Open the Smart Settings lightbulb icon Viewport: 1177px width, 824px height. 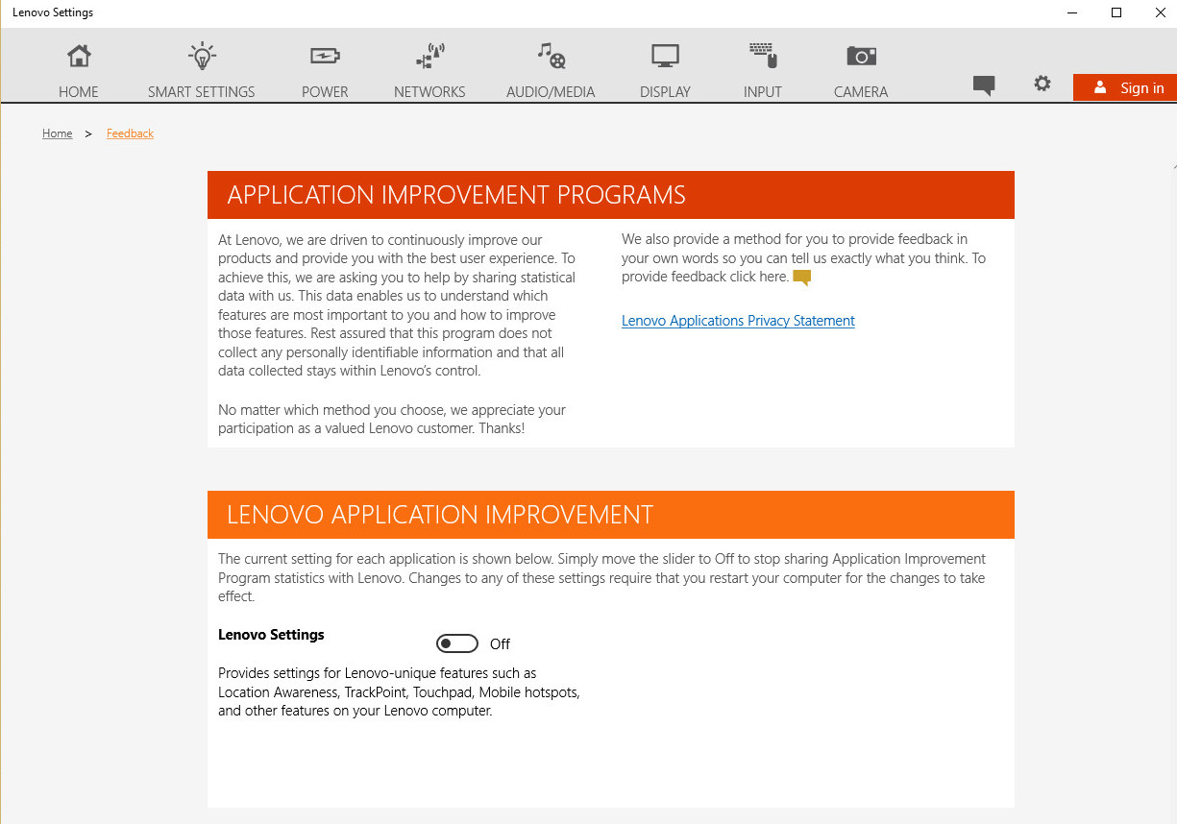(x=202, y=56)
